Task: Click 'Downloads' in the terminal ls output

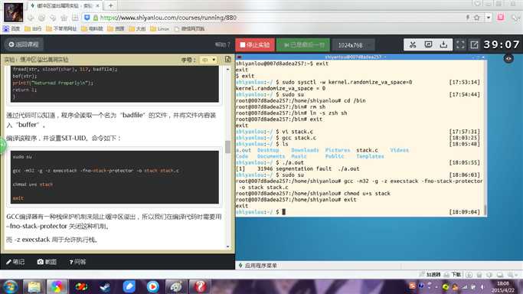Action: [305, 150]
